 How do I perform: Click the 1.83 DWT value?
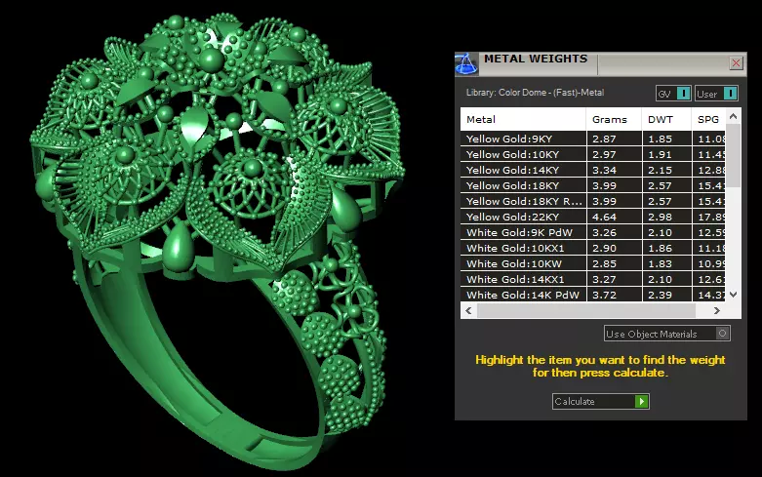click(660, 263)
